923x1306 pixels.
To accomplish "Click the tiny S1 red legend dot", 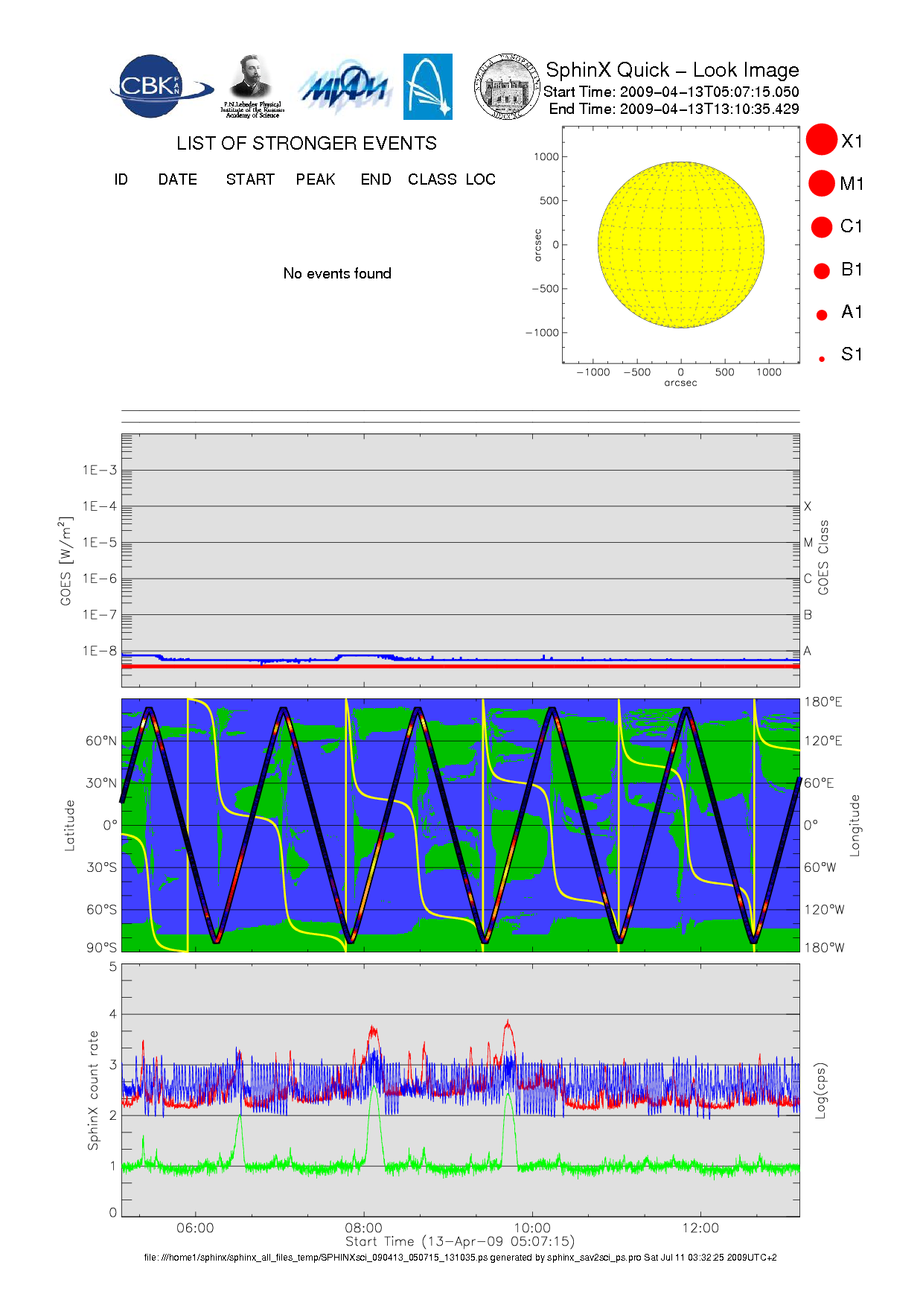I will [x=822, y=359].
